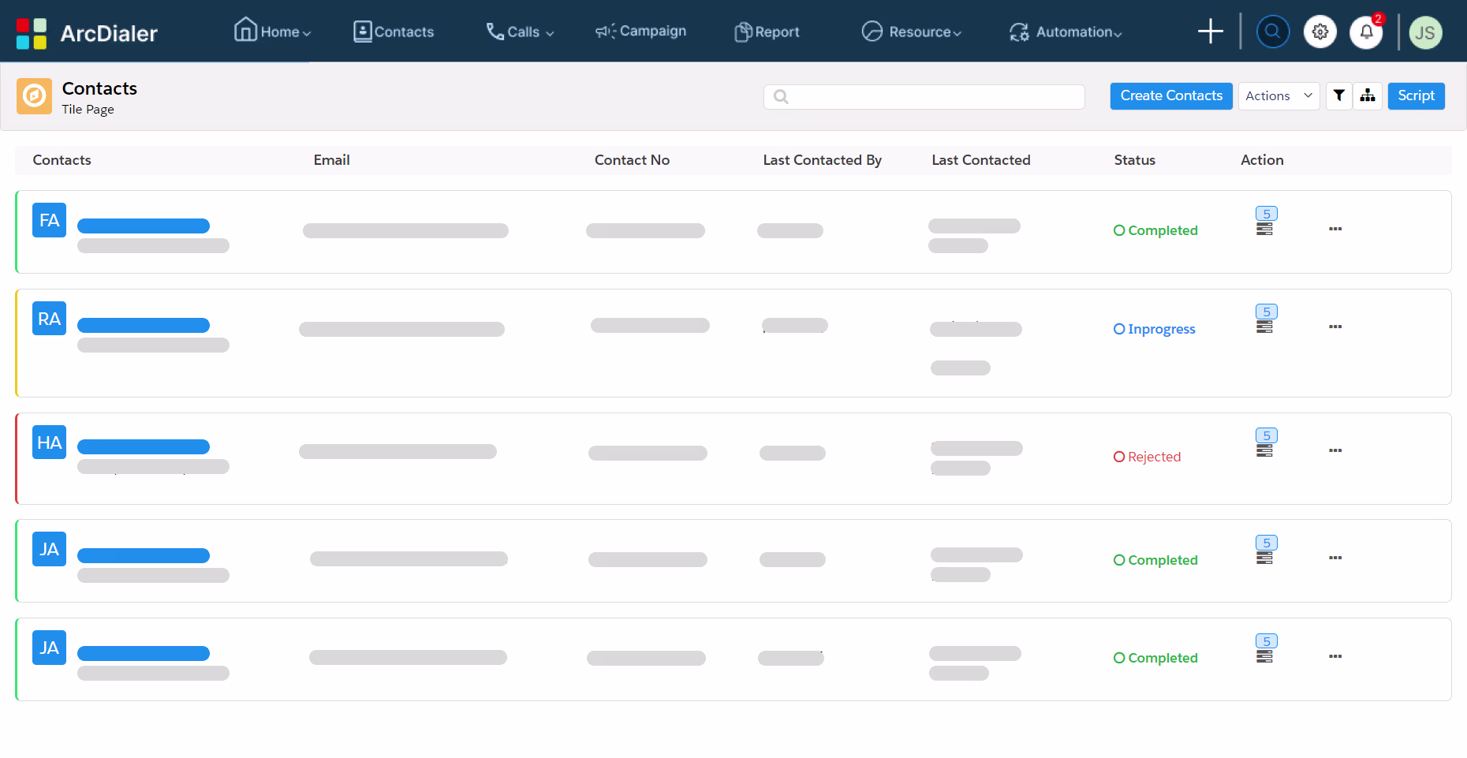The height and width of the screenshot is (758, 1467).
Task: Open the HA contact's name link
Action: pyautogui.click(x=144, y=447)
